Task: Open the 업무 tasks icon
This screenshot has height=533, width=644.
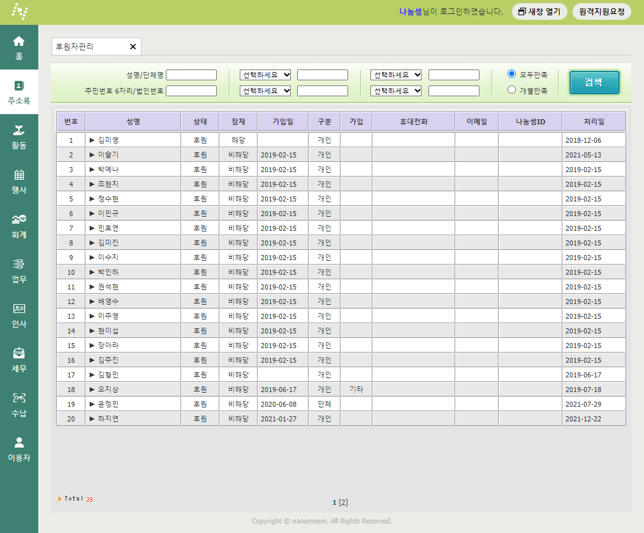Action: tap(19, 263)
